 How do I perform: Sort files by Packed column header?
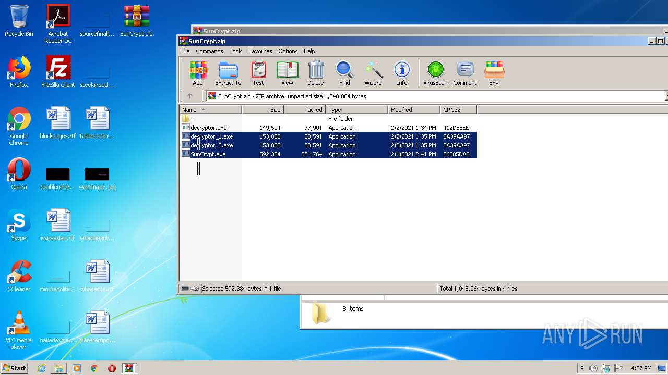(x=305, y=110)
